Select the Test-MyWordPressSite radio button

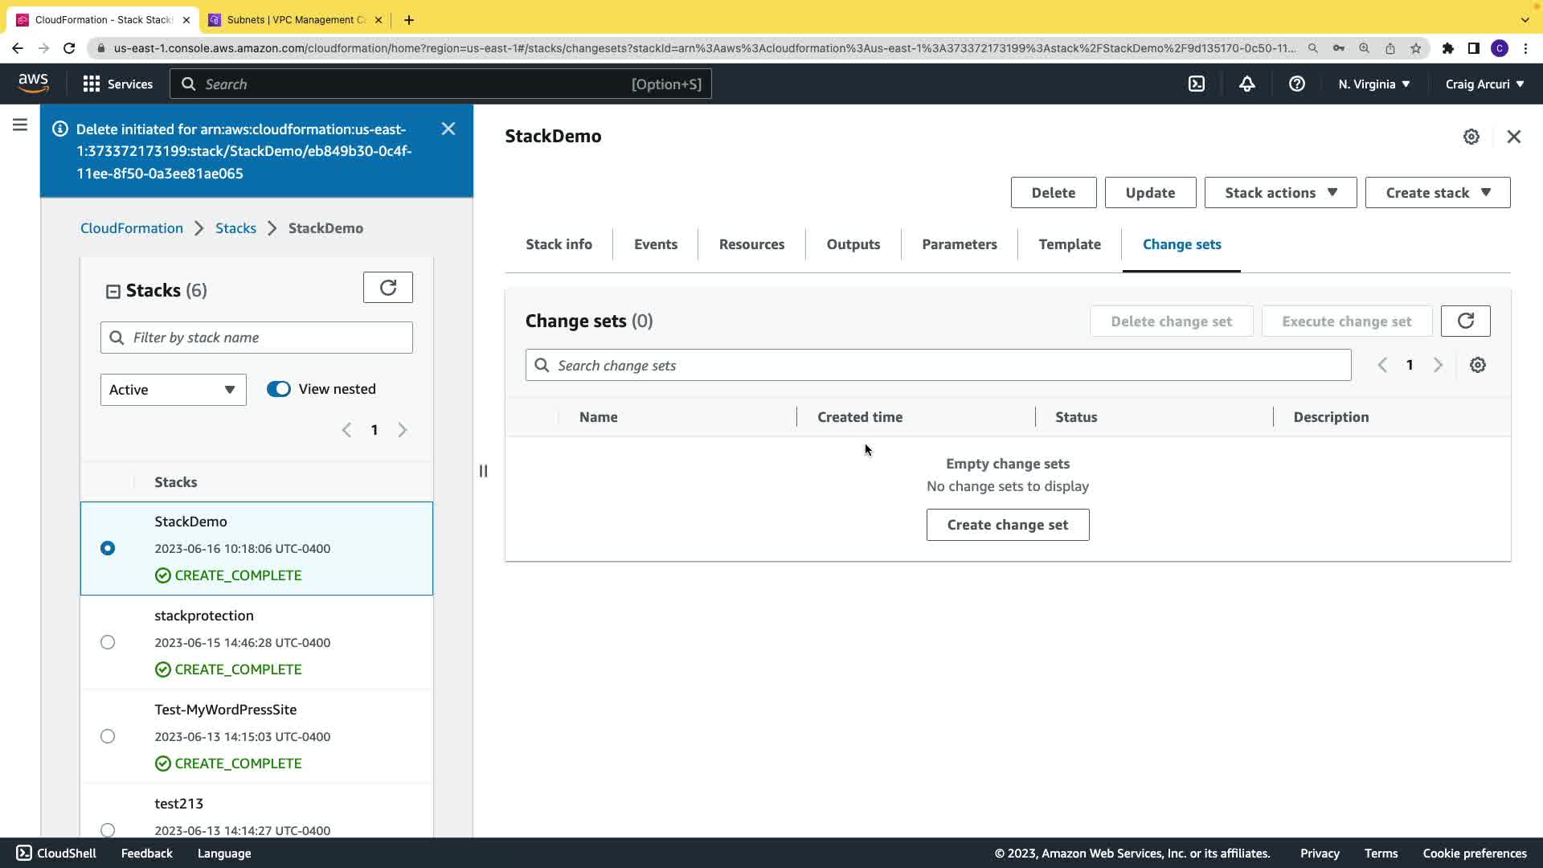pos(108,736)
